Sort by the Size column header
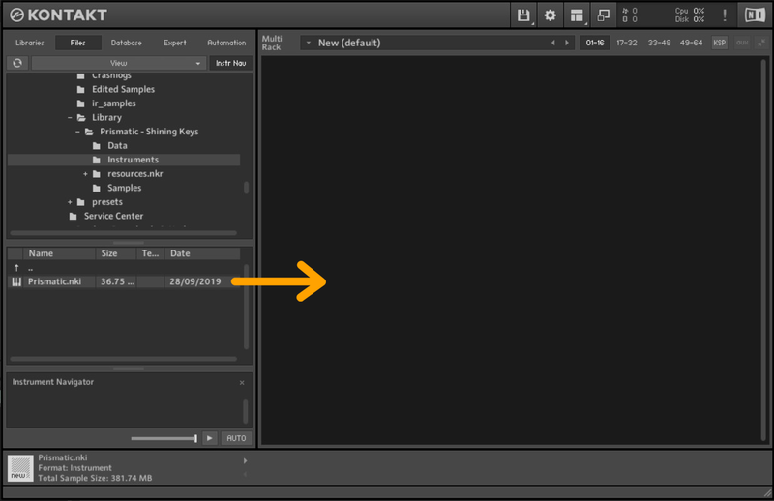This screenshot has height=501, width=774. point(115,253)
